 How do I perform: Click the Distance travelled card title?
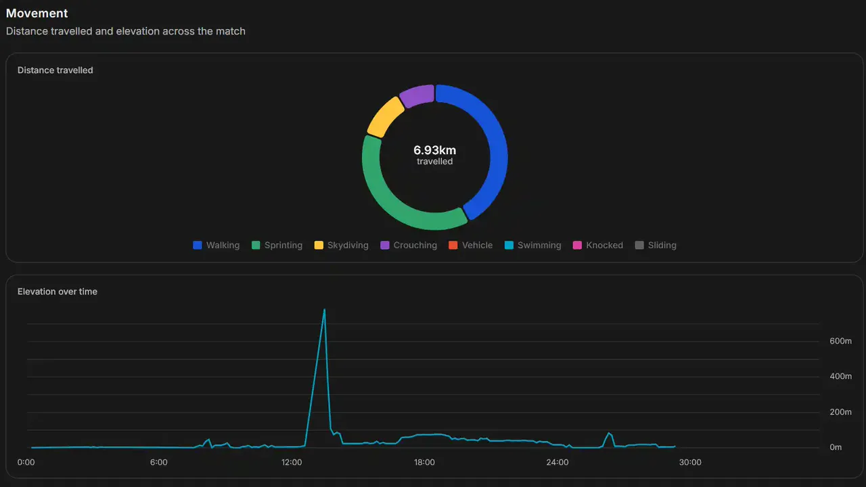click(55, 70)
